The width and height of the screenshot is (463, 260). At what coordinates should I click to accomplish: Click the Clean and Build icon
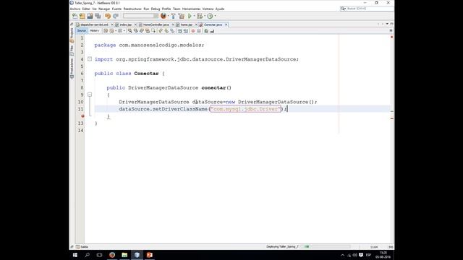(x=182, y=16)
